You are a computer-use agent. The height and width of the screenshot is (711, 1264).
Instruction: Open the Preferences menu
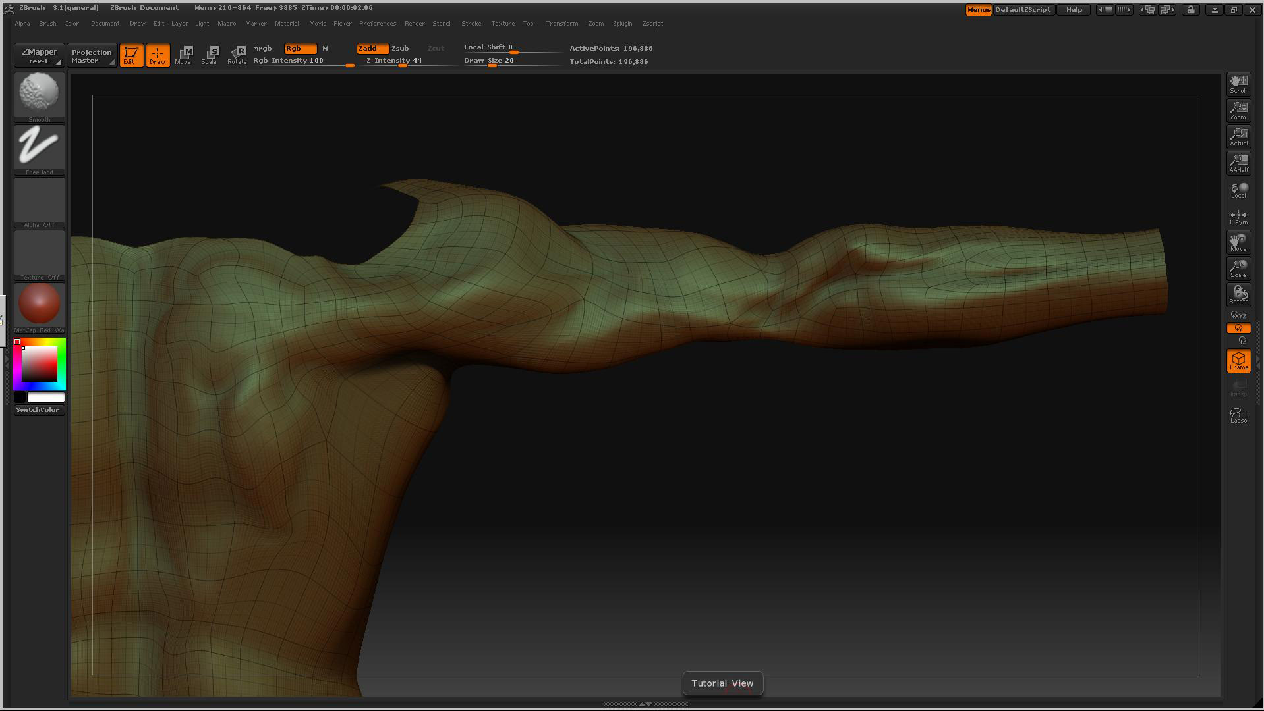pyautogui.click(x=378, y=24)
